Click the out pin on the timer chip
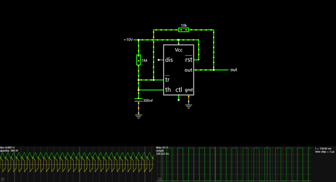This screenshot has width=336, height=182. coord(188,70)
